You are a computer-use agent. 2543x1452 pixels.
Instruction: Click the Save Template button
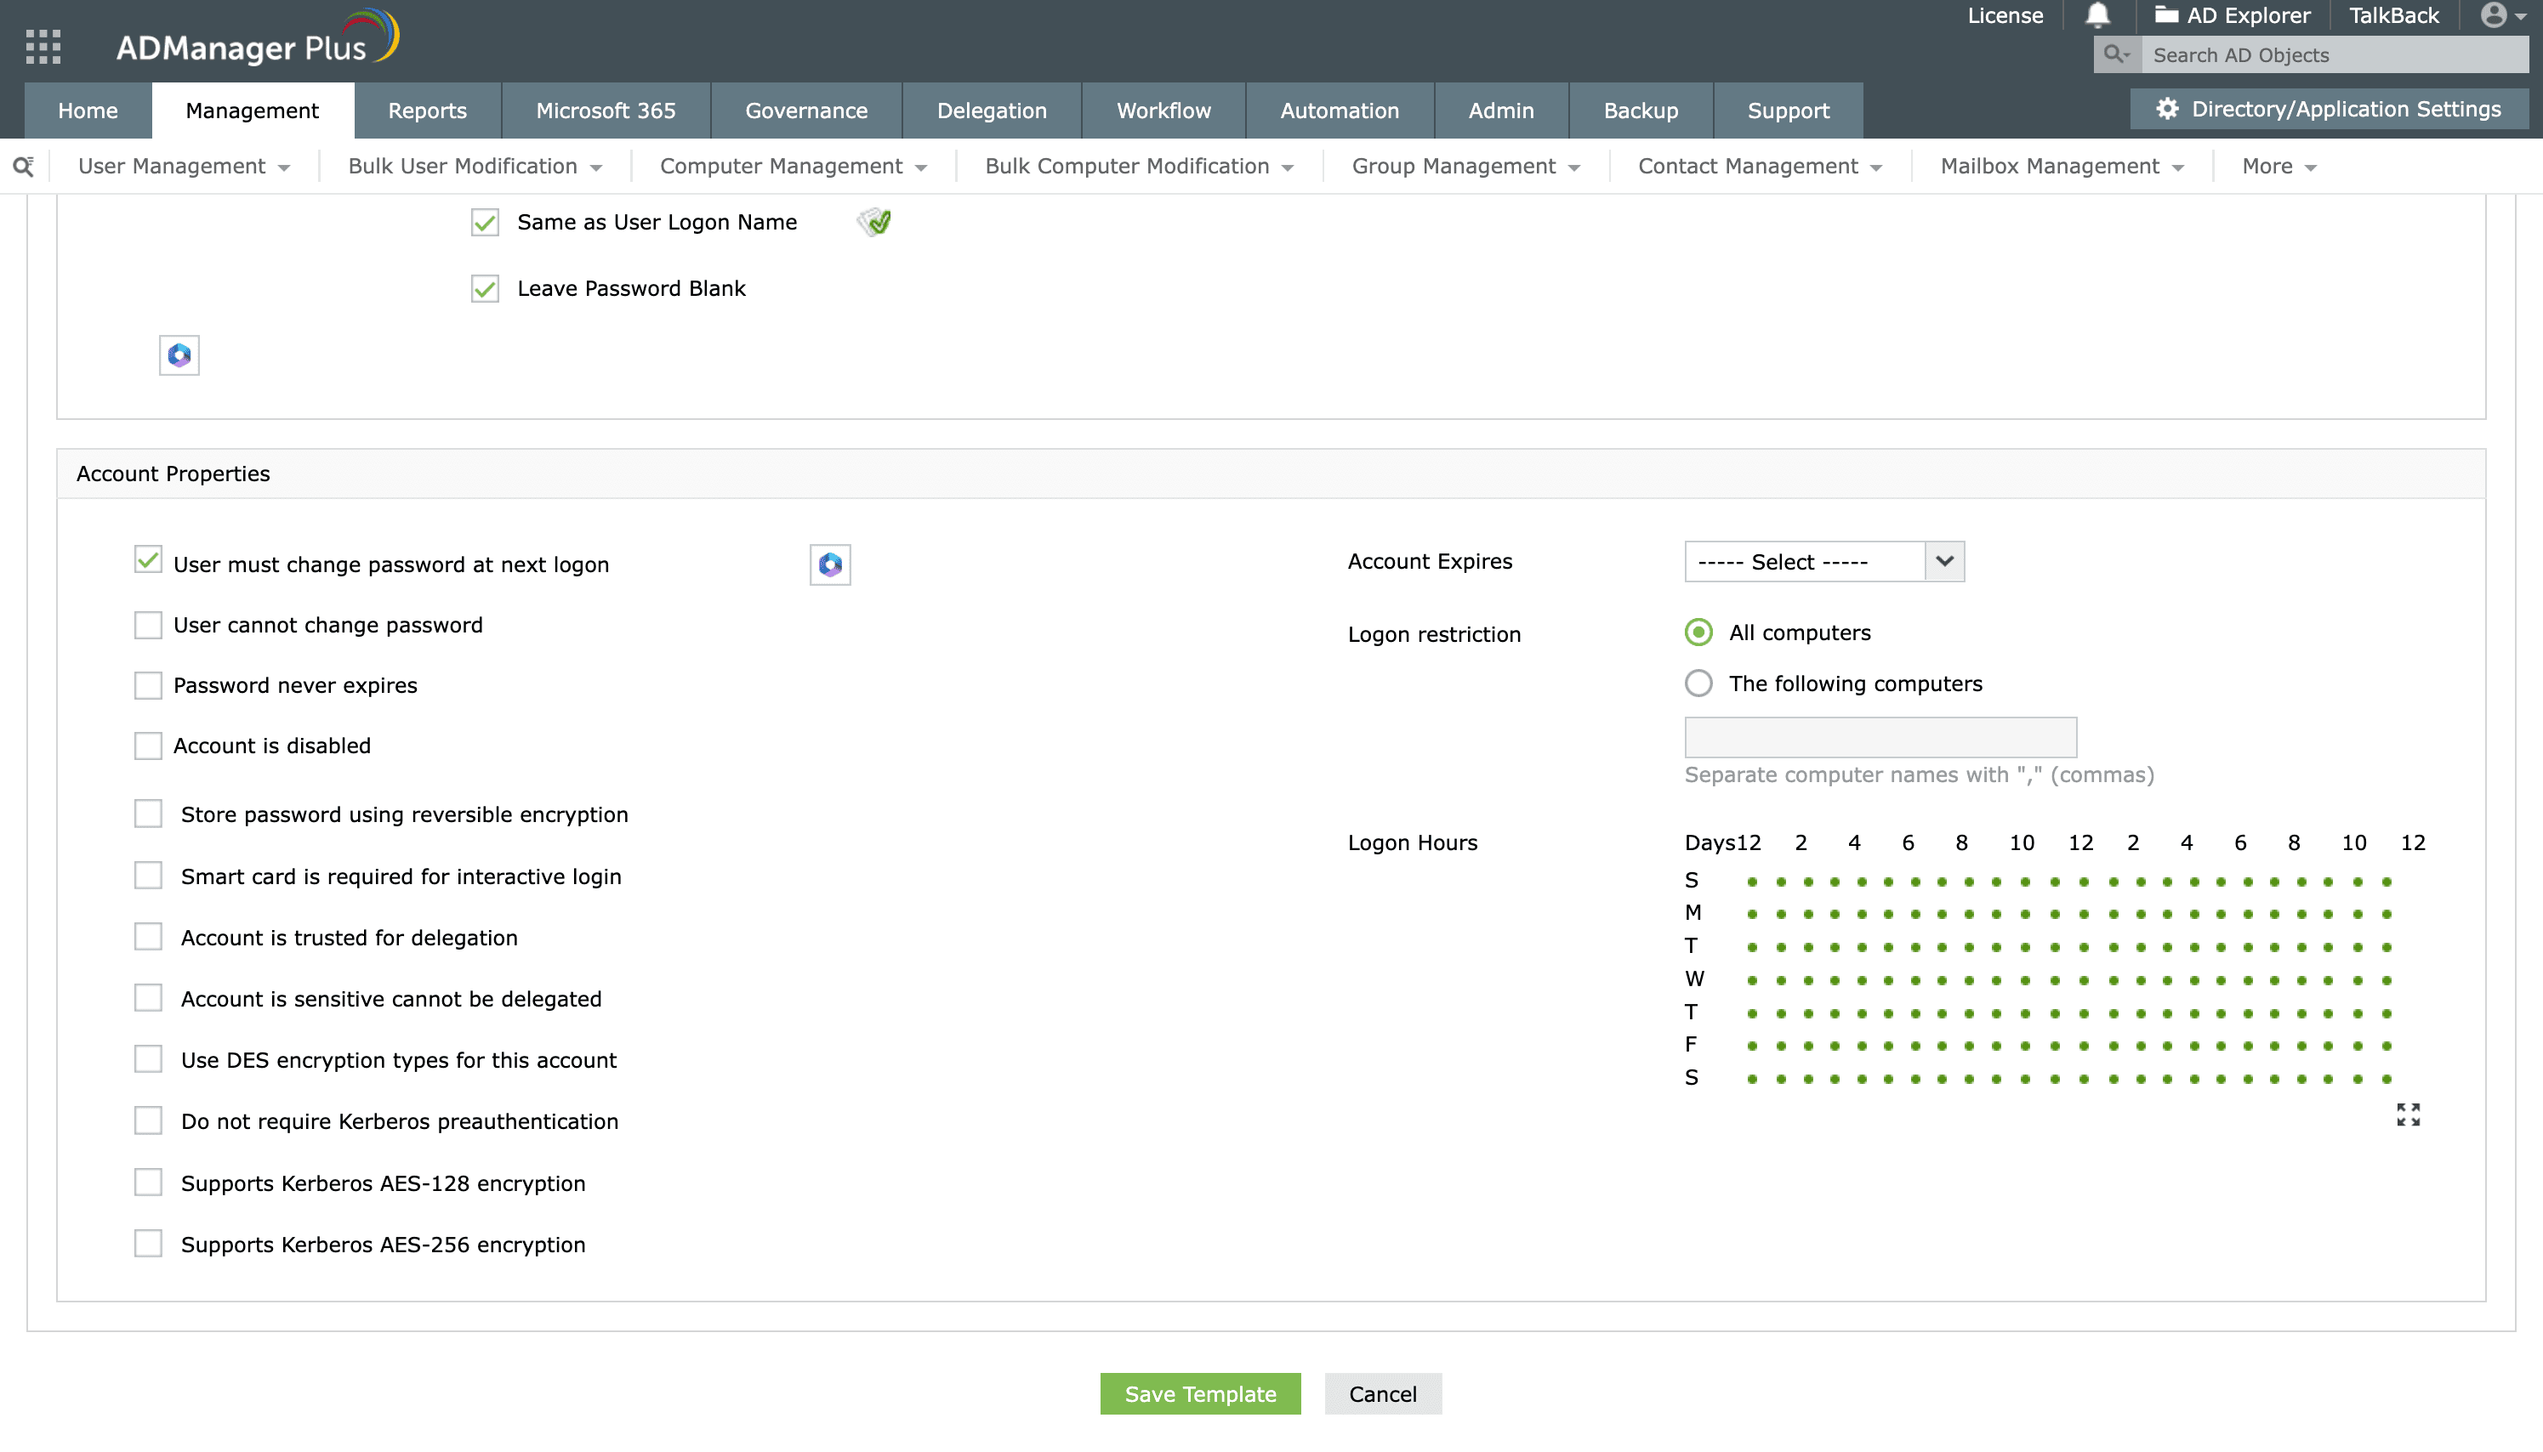[1200, 1393]
